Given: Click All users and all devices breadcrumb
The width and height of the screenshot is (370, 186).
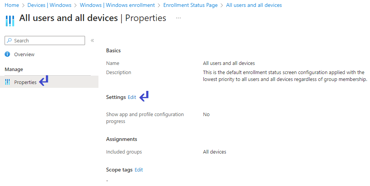Looking at the screenshot, I should coord(254,5).
